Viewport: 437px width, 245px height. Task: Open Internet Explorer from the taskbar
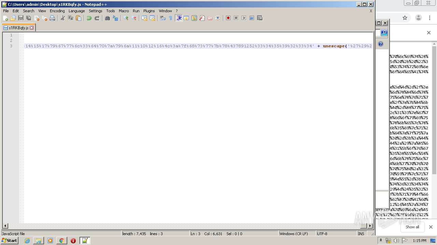(x=27, y=241)
